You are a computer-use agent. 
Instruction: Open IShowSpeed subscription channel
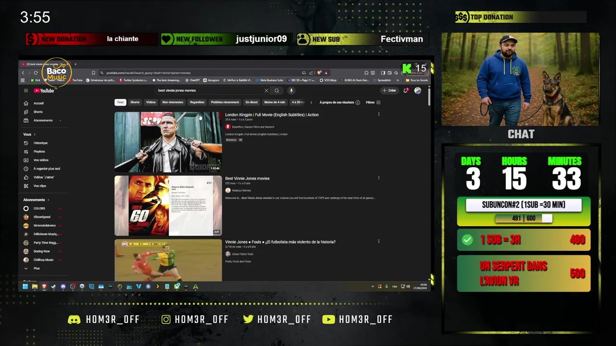[42, 217]
